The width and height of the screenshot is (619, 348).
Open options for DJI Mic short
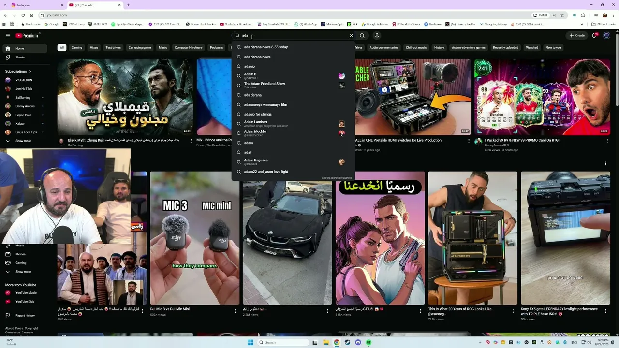235,311
